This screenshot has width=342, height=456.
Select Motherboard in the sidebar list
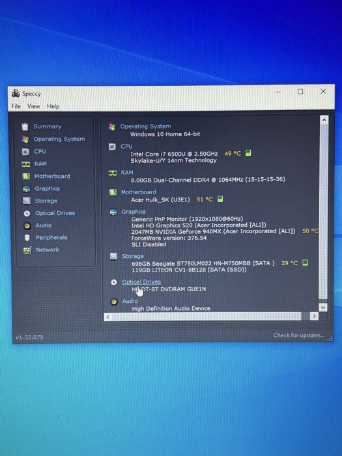click(x=52, y=177)
